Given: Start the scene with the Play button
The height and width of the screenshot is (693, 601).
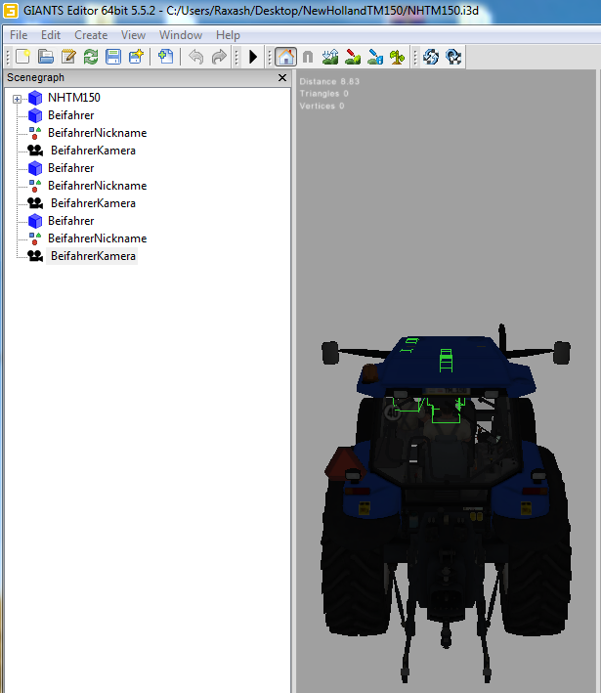Looking at the screenshot, I should click(253, 57).
